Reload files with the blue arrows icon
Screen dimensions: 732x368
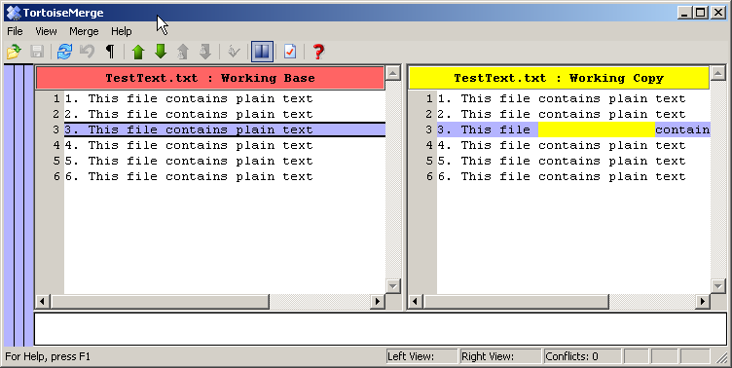tap(64, 52)
